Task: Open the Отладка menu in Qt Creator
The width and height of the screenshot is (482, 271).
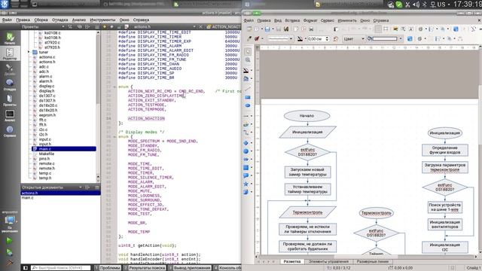Action: 60,20
